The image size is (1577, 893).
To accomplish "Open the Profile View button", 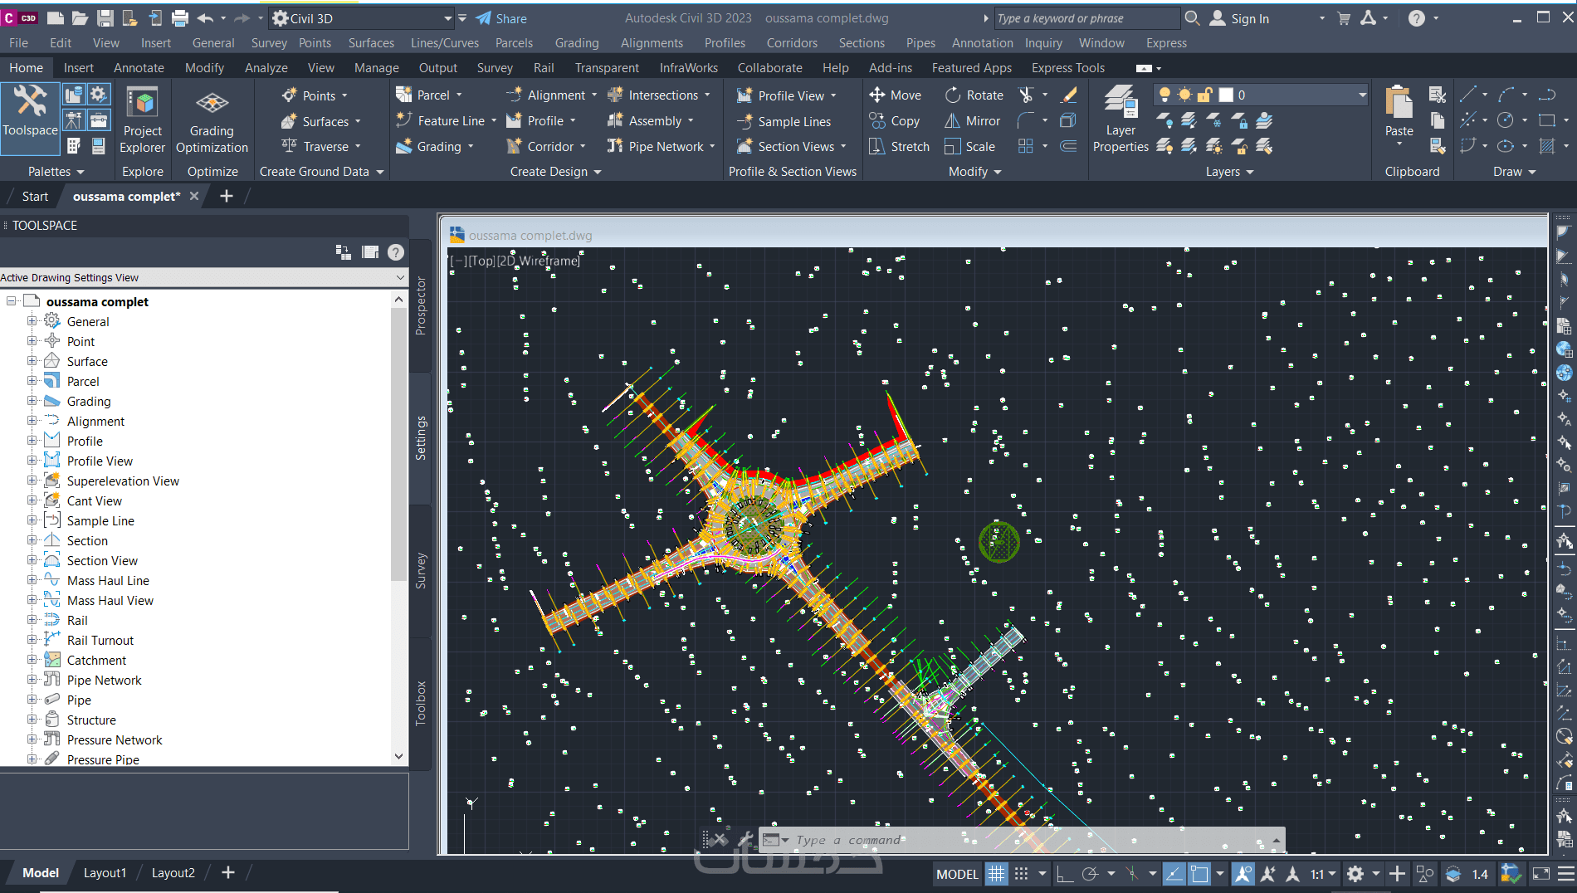I will tap(786, 95).
